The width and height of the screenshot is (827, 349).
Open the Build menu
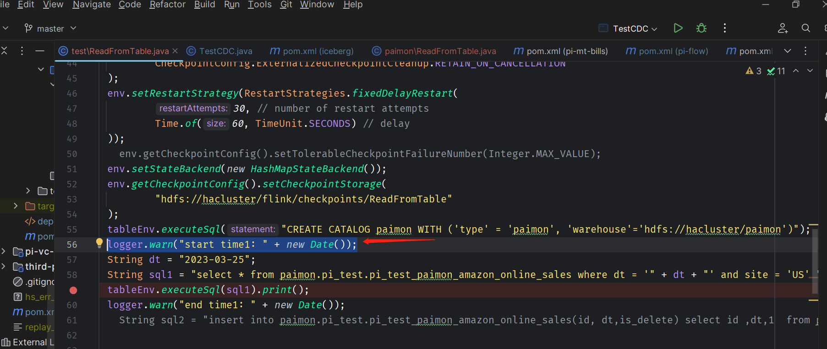pos(204,5)
